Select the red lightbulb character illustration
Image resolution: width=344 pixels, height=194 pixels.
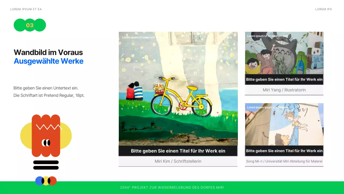pos(46,136)
